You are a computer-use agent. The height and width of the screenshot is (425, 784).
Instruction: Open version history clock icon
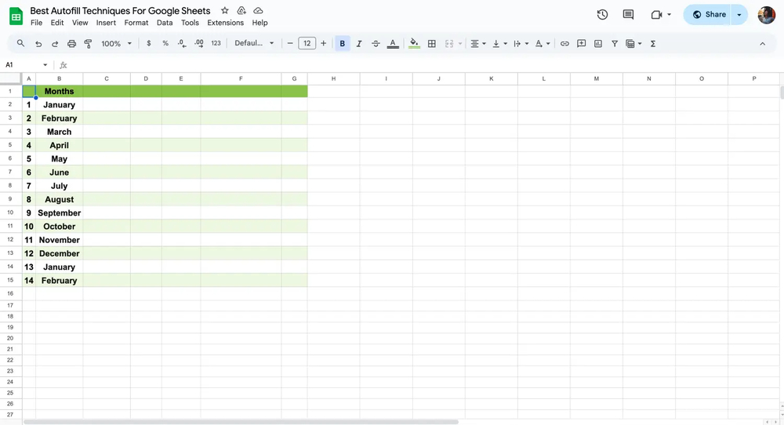[602, 14]
